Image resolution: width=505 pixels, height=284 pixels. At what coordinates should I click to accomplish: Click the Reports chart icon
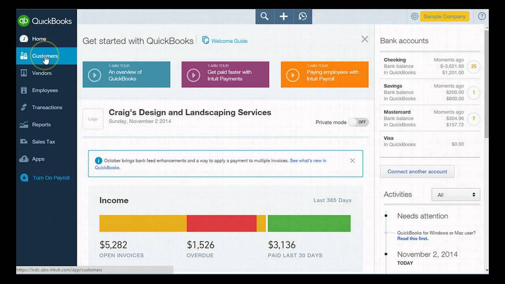[24, 124]
